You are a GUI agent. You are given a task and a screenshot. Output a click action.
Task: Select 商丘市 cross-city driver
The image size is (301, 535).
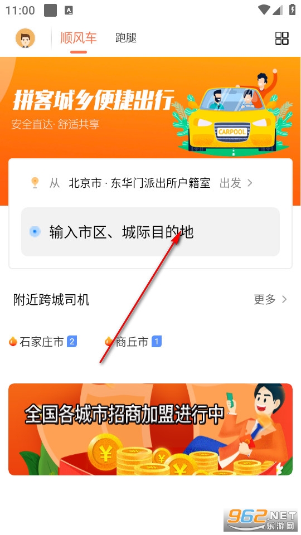[132, 342]
